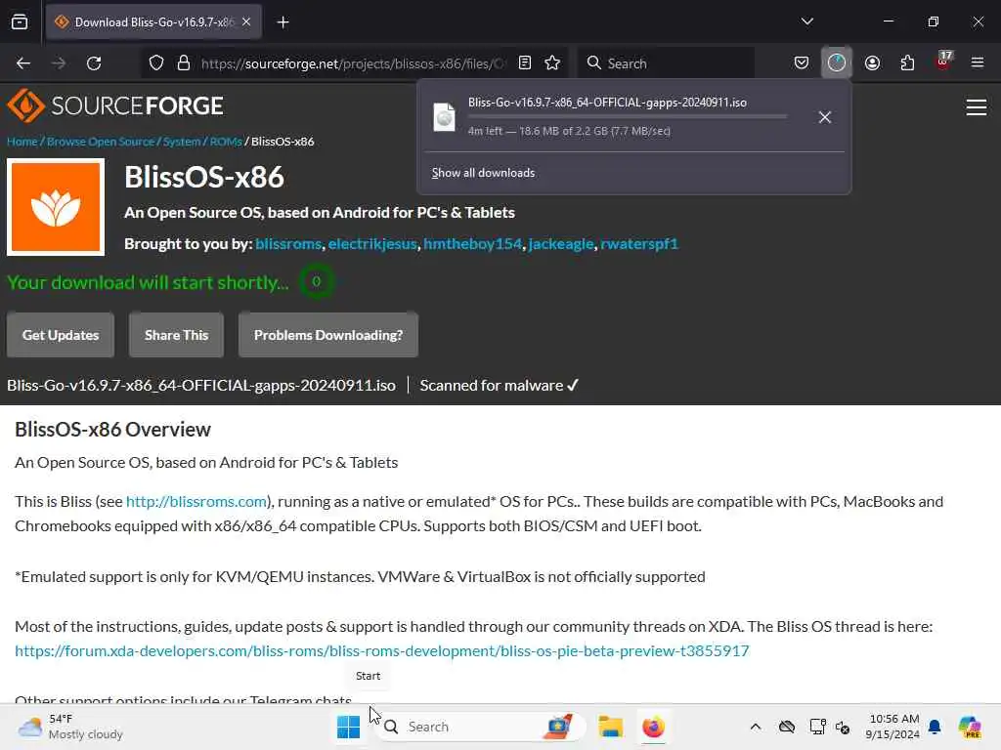Viewport: 1001px width, 750px height.
Task: Open the Firefox account icon
Action: click(872, 63)
